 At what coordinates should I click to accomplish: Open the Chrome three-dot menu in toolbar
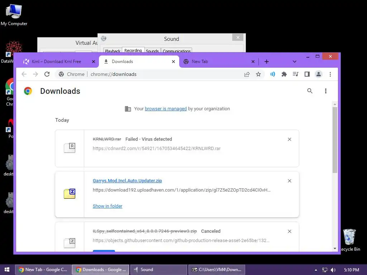point(330,74)
